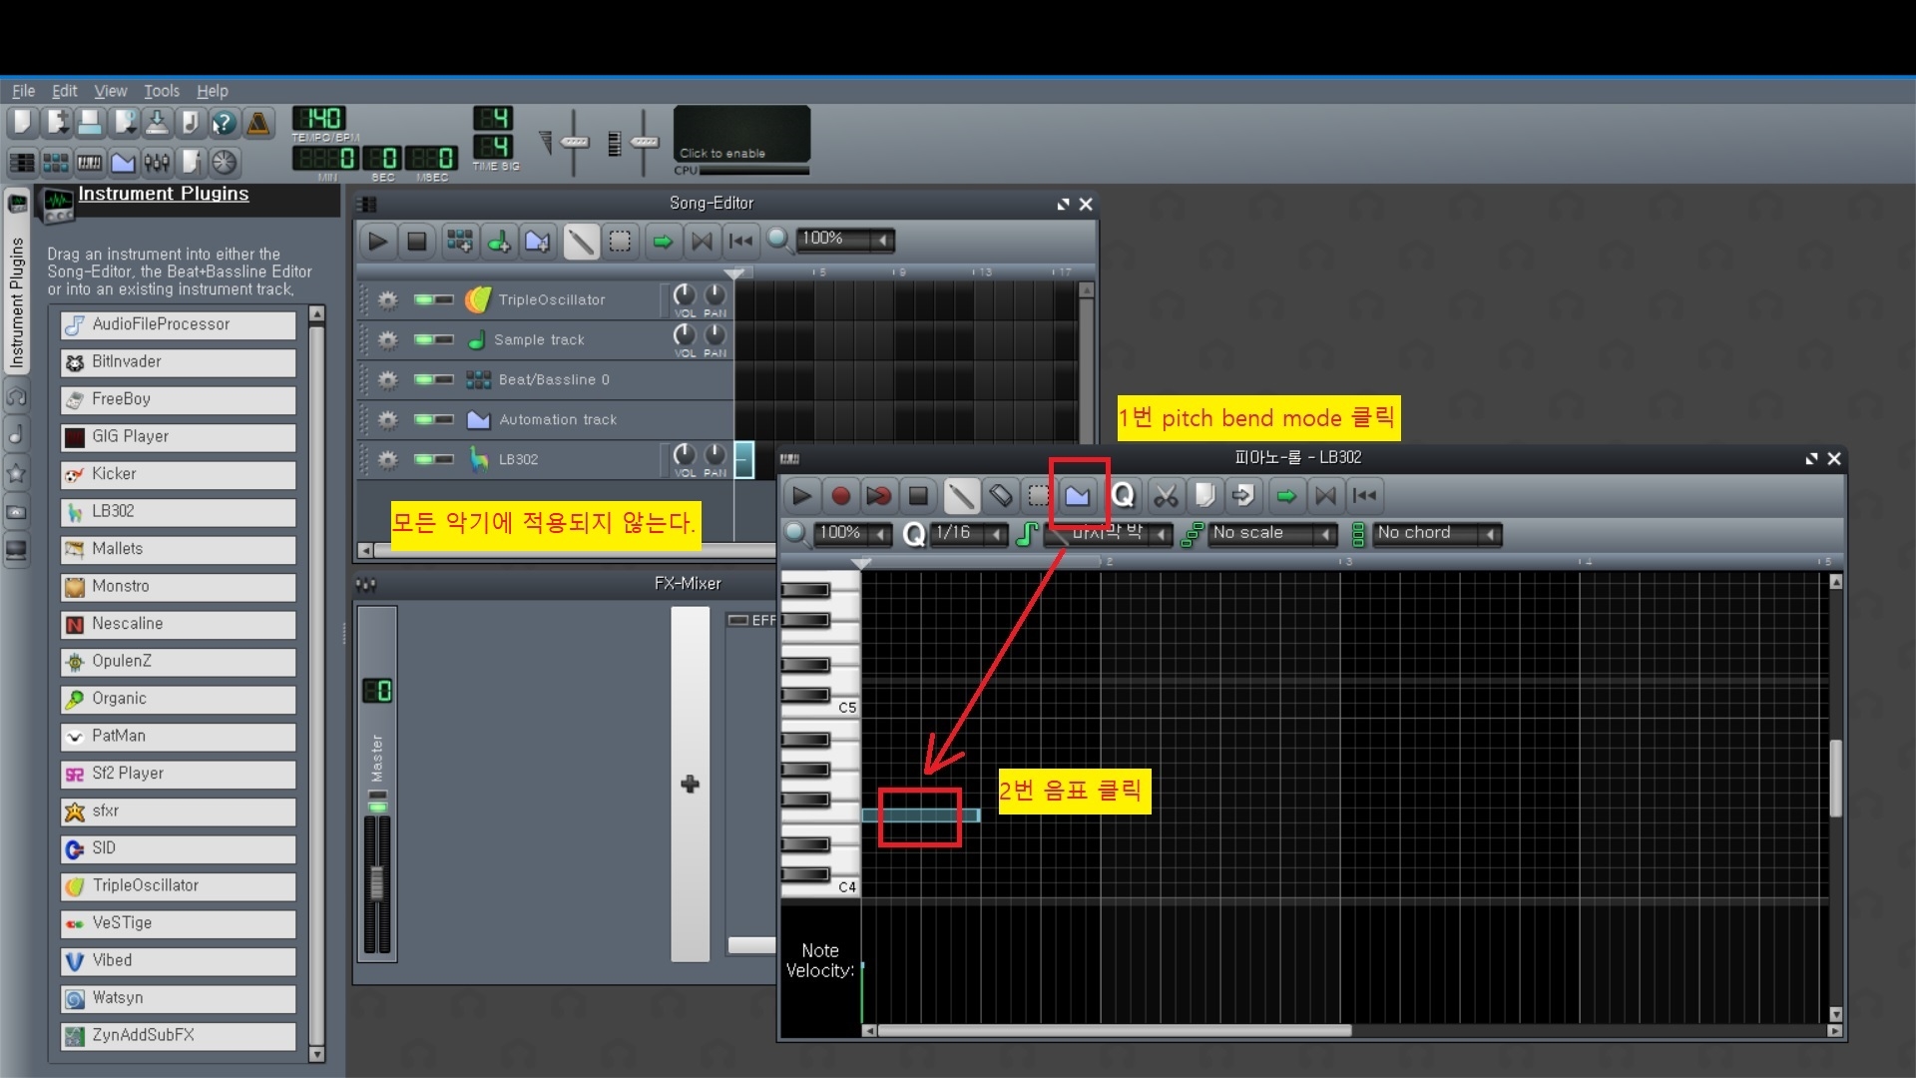
Task: Click the Sf2 Player plugin entry
Action: coord(179,774)
